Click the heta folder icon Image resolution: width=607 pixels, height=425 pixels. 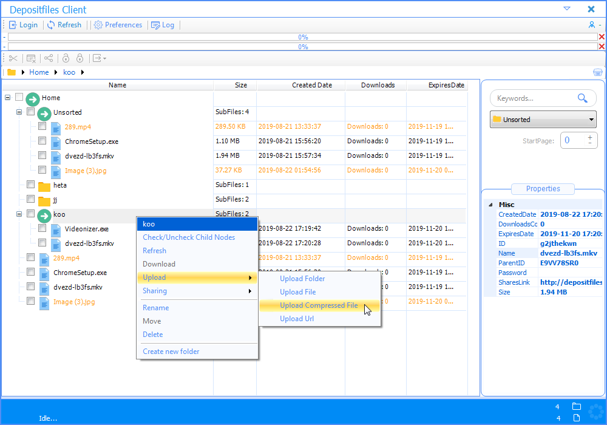tap(44, 186)
